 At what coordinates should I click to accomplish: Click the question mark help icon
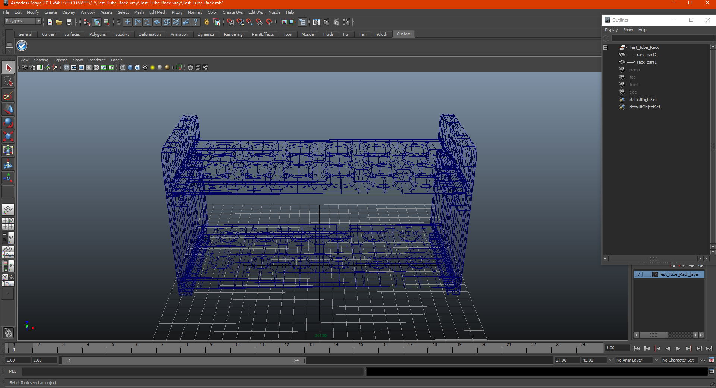pyautogui.click(x=195, y=22)
